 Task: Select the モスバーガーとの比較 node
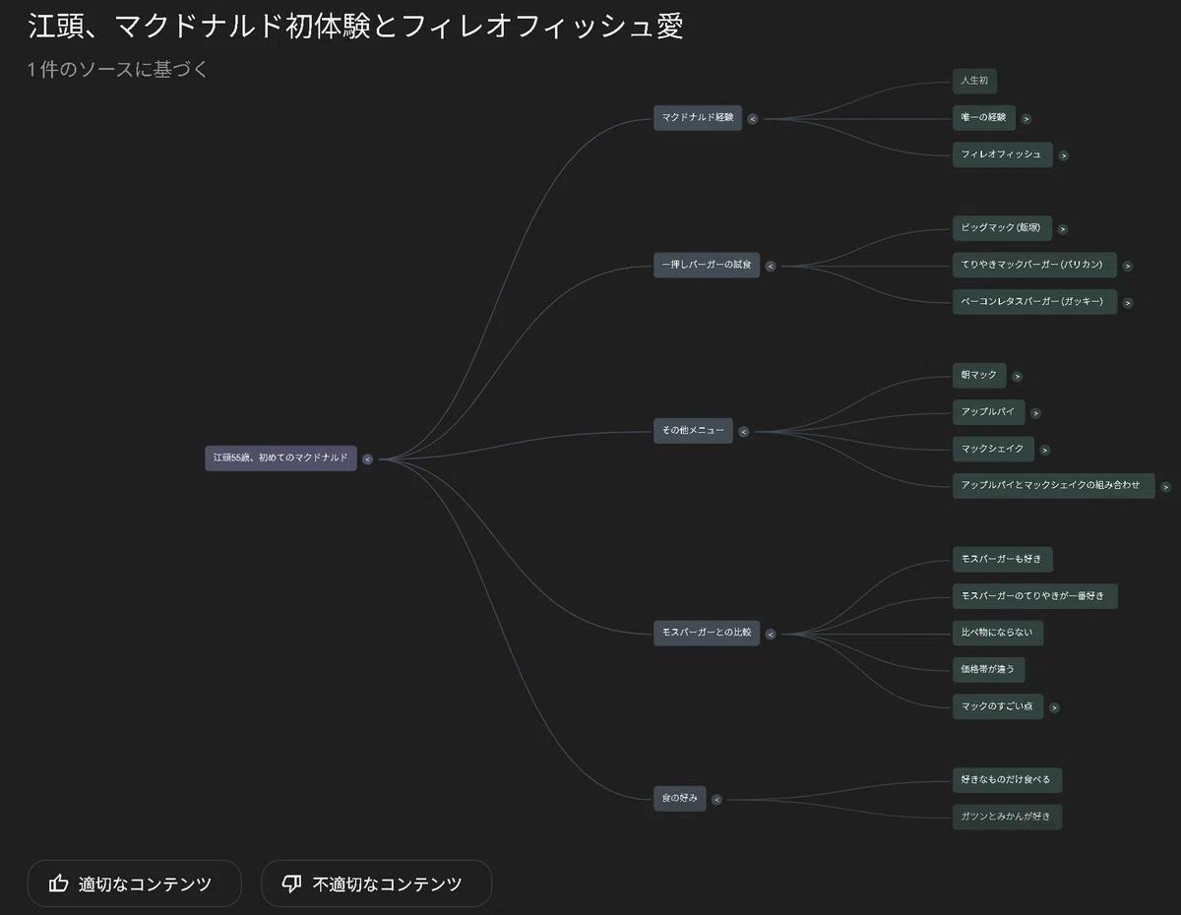(707, 633)
